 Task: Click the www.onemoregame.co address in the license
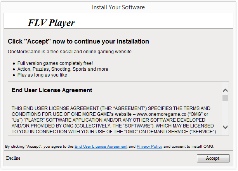tap(161, 114)
